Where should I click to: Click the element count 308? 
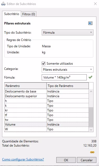click(94, 141)
